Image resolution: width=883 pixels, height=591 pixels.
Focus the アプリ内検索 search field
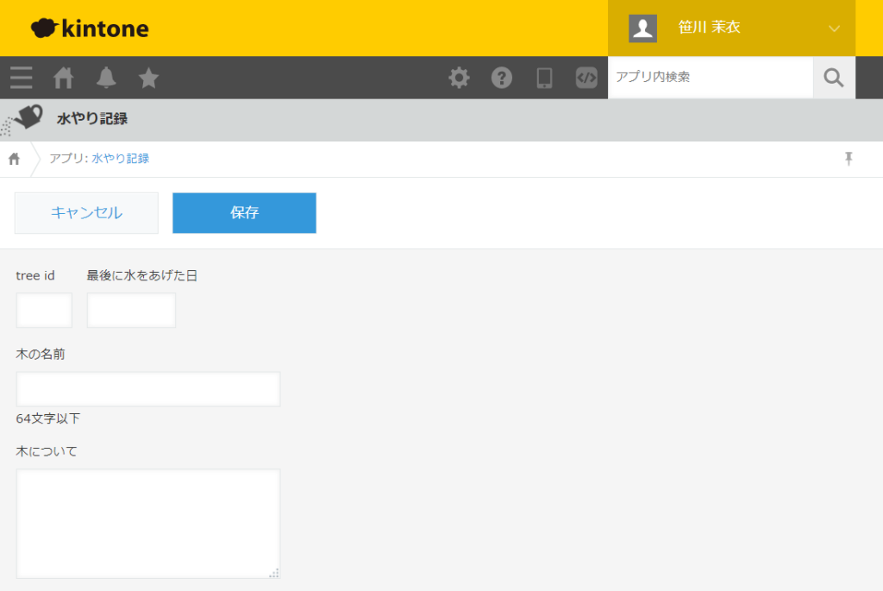(x=711, y=77)
